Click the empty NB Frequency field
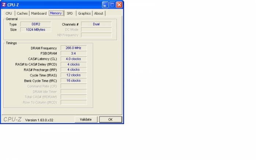The height and width of the screenshot is (160, 256). (x=96, y=35)
